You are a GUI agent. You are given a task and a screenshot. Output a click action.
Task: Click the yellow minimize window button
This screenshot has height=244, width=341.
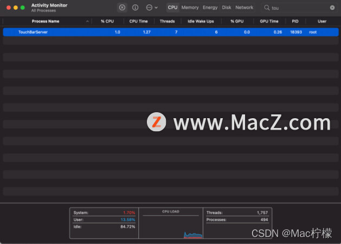pyautogui.click(x=16, y=8)
